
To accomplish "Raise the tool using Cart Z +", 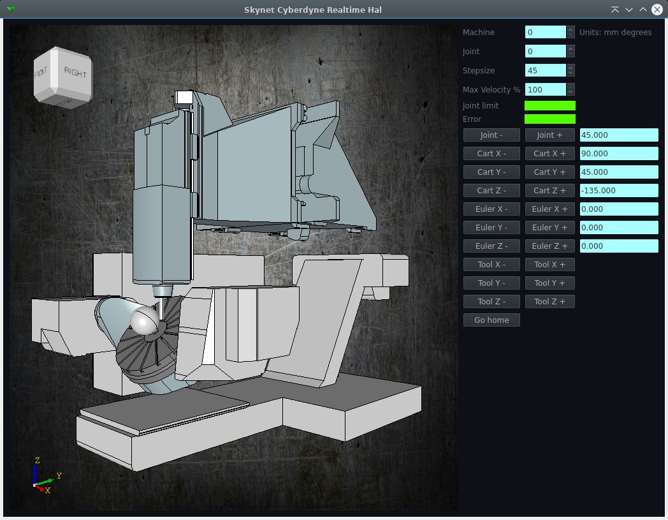I will pyautogui.click(x=549, y=191).
